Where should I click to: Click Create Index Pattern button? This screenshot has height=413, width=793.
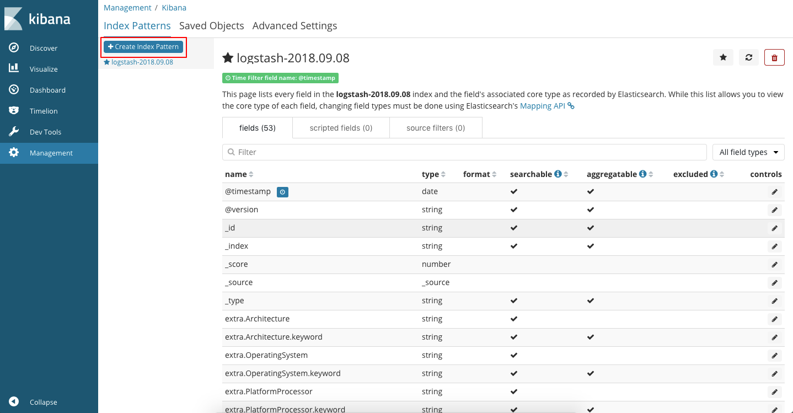tap(143, 47)
